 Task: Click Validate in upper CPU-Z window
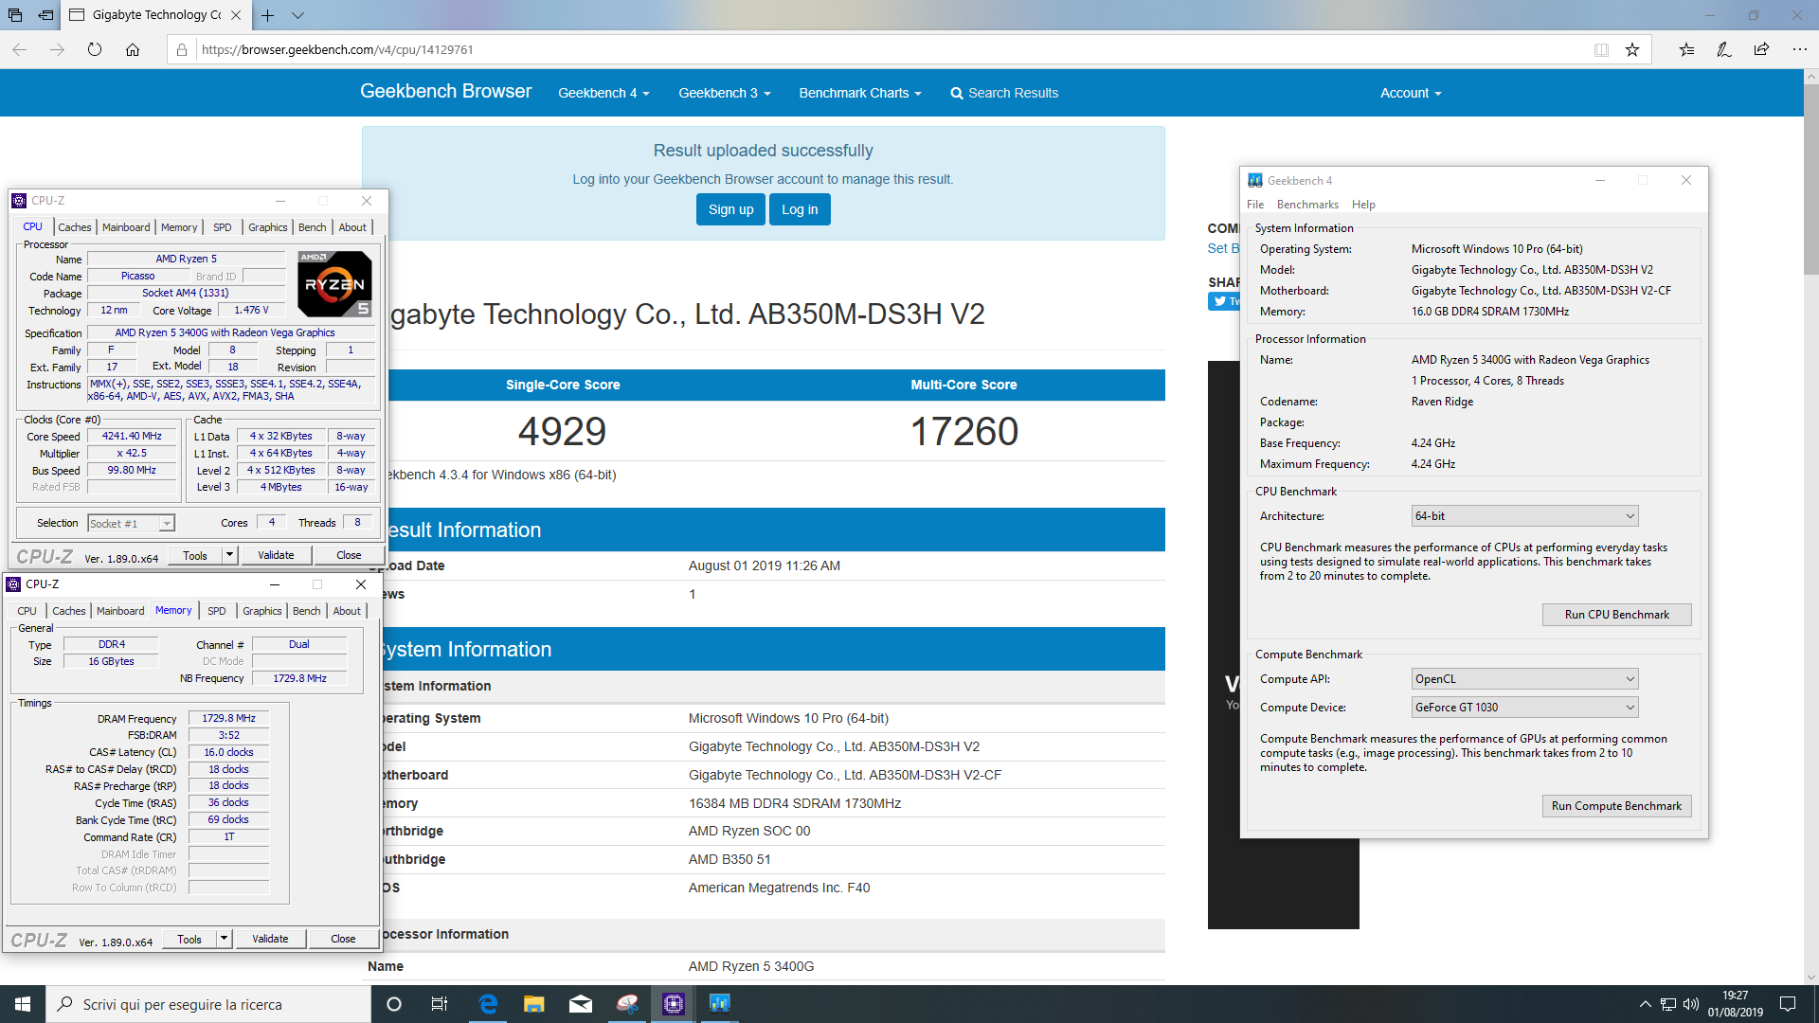tap(276, 555)
